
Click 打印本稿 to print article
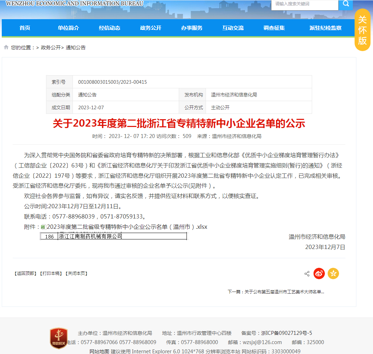(x=51, y=273)
